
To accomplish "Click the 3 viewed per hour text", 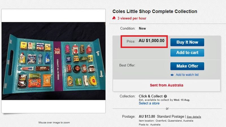I will [132, 18].
